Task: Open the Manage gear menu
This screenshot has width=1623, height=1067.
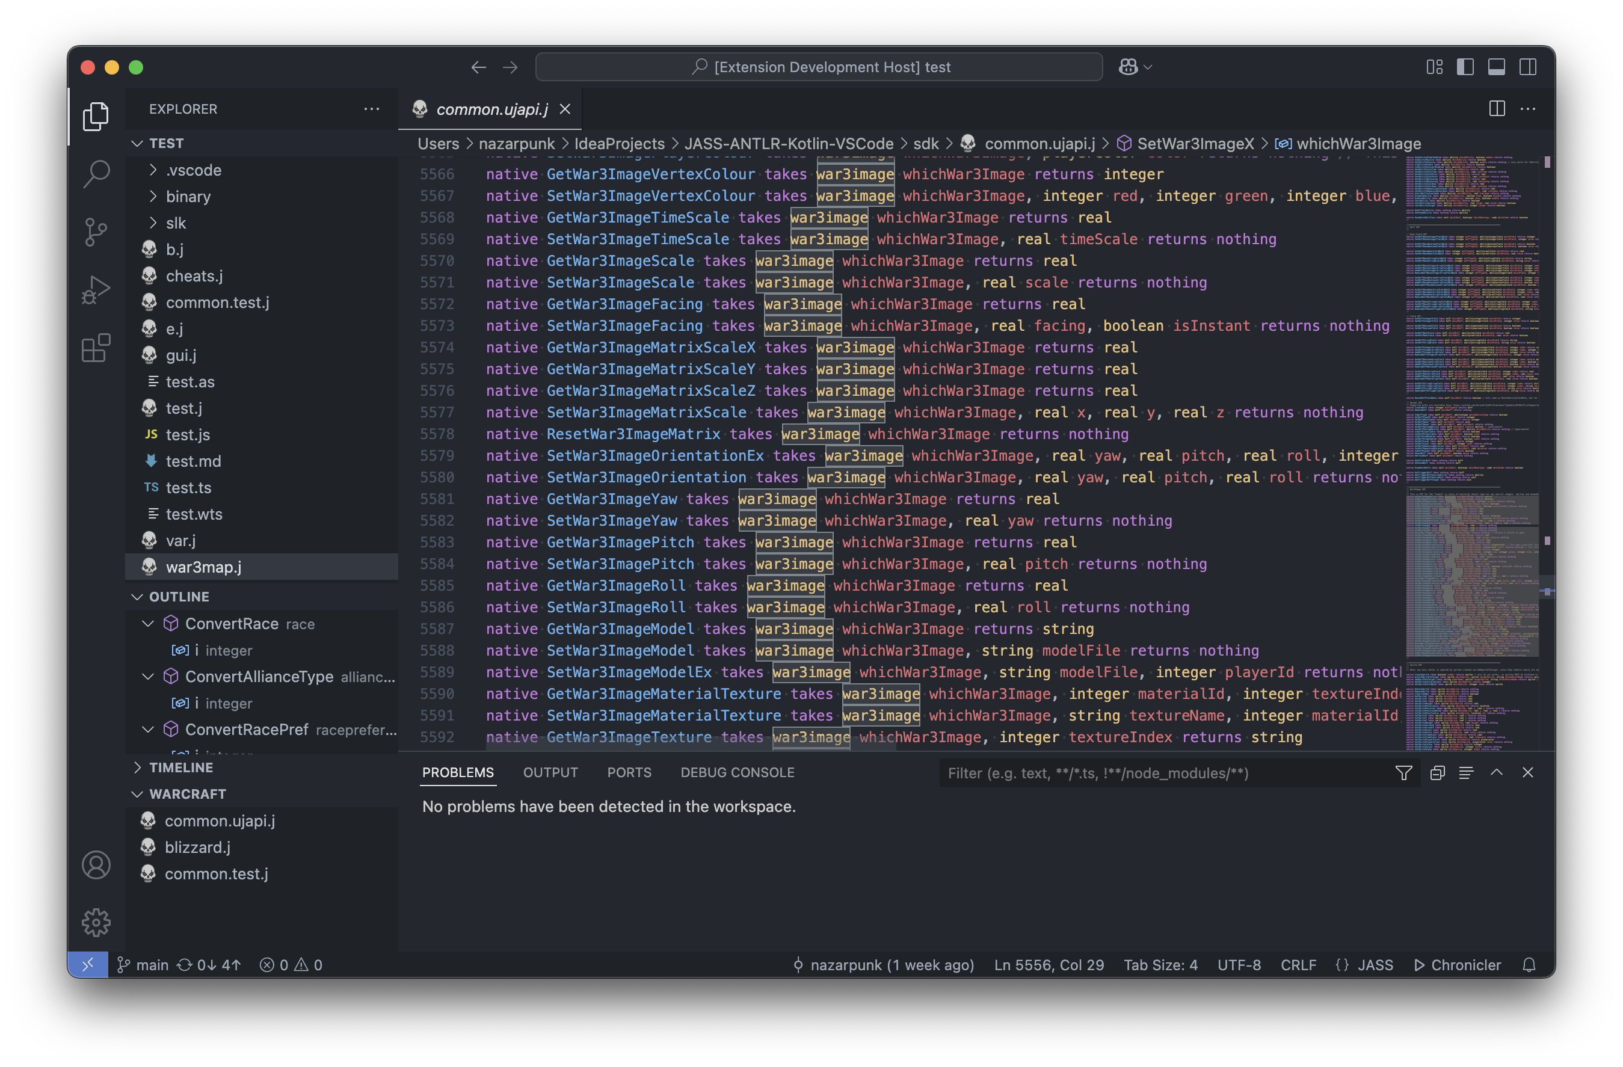Action: point(96,922)
